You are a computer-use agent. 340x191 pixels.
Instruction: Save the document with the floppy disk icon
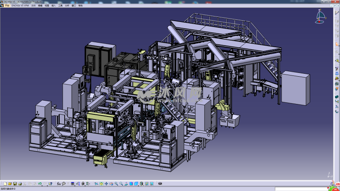(x=15, y=183)
